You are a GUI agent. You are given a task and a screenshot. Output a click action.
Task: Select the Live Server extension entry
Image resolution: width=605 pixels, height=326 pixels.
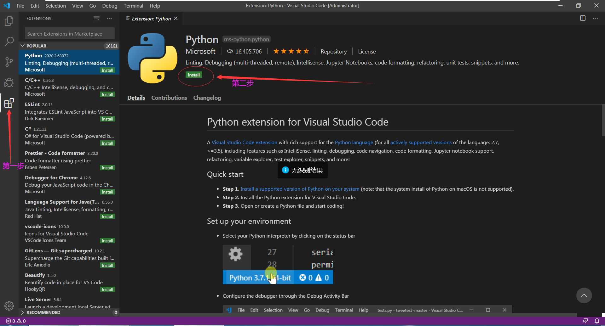point(69,303)
